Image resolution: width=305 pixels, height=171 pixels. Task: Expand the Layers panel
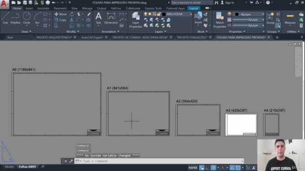click(x=161, y=31)
